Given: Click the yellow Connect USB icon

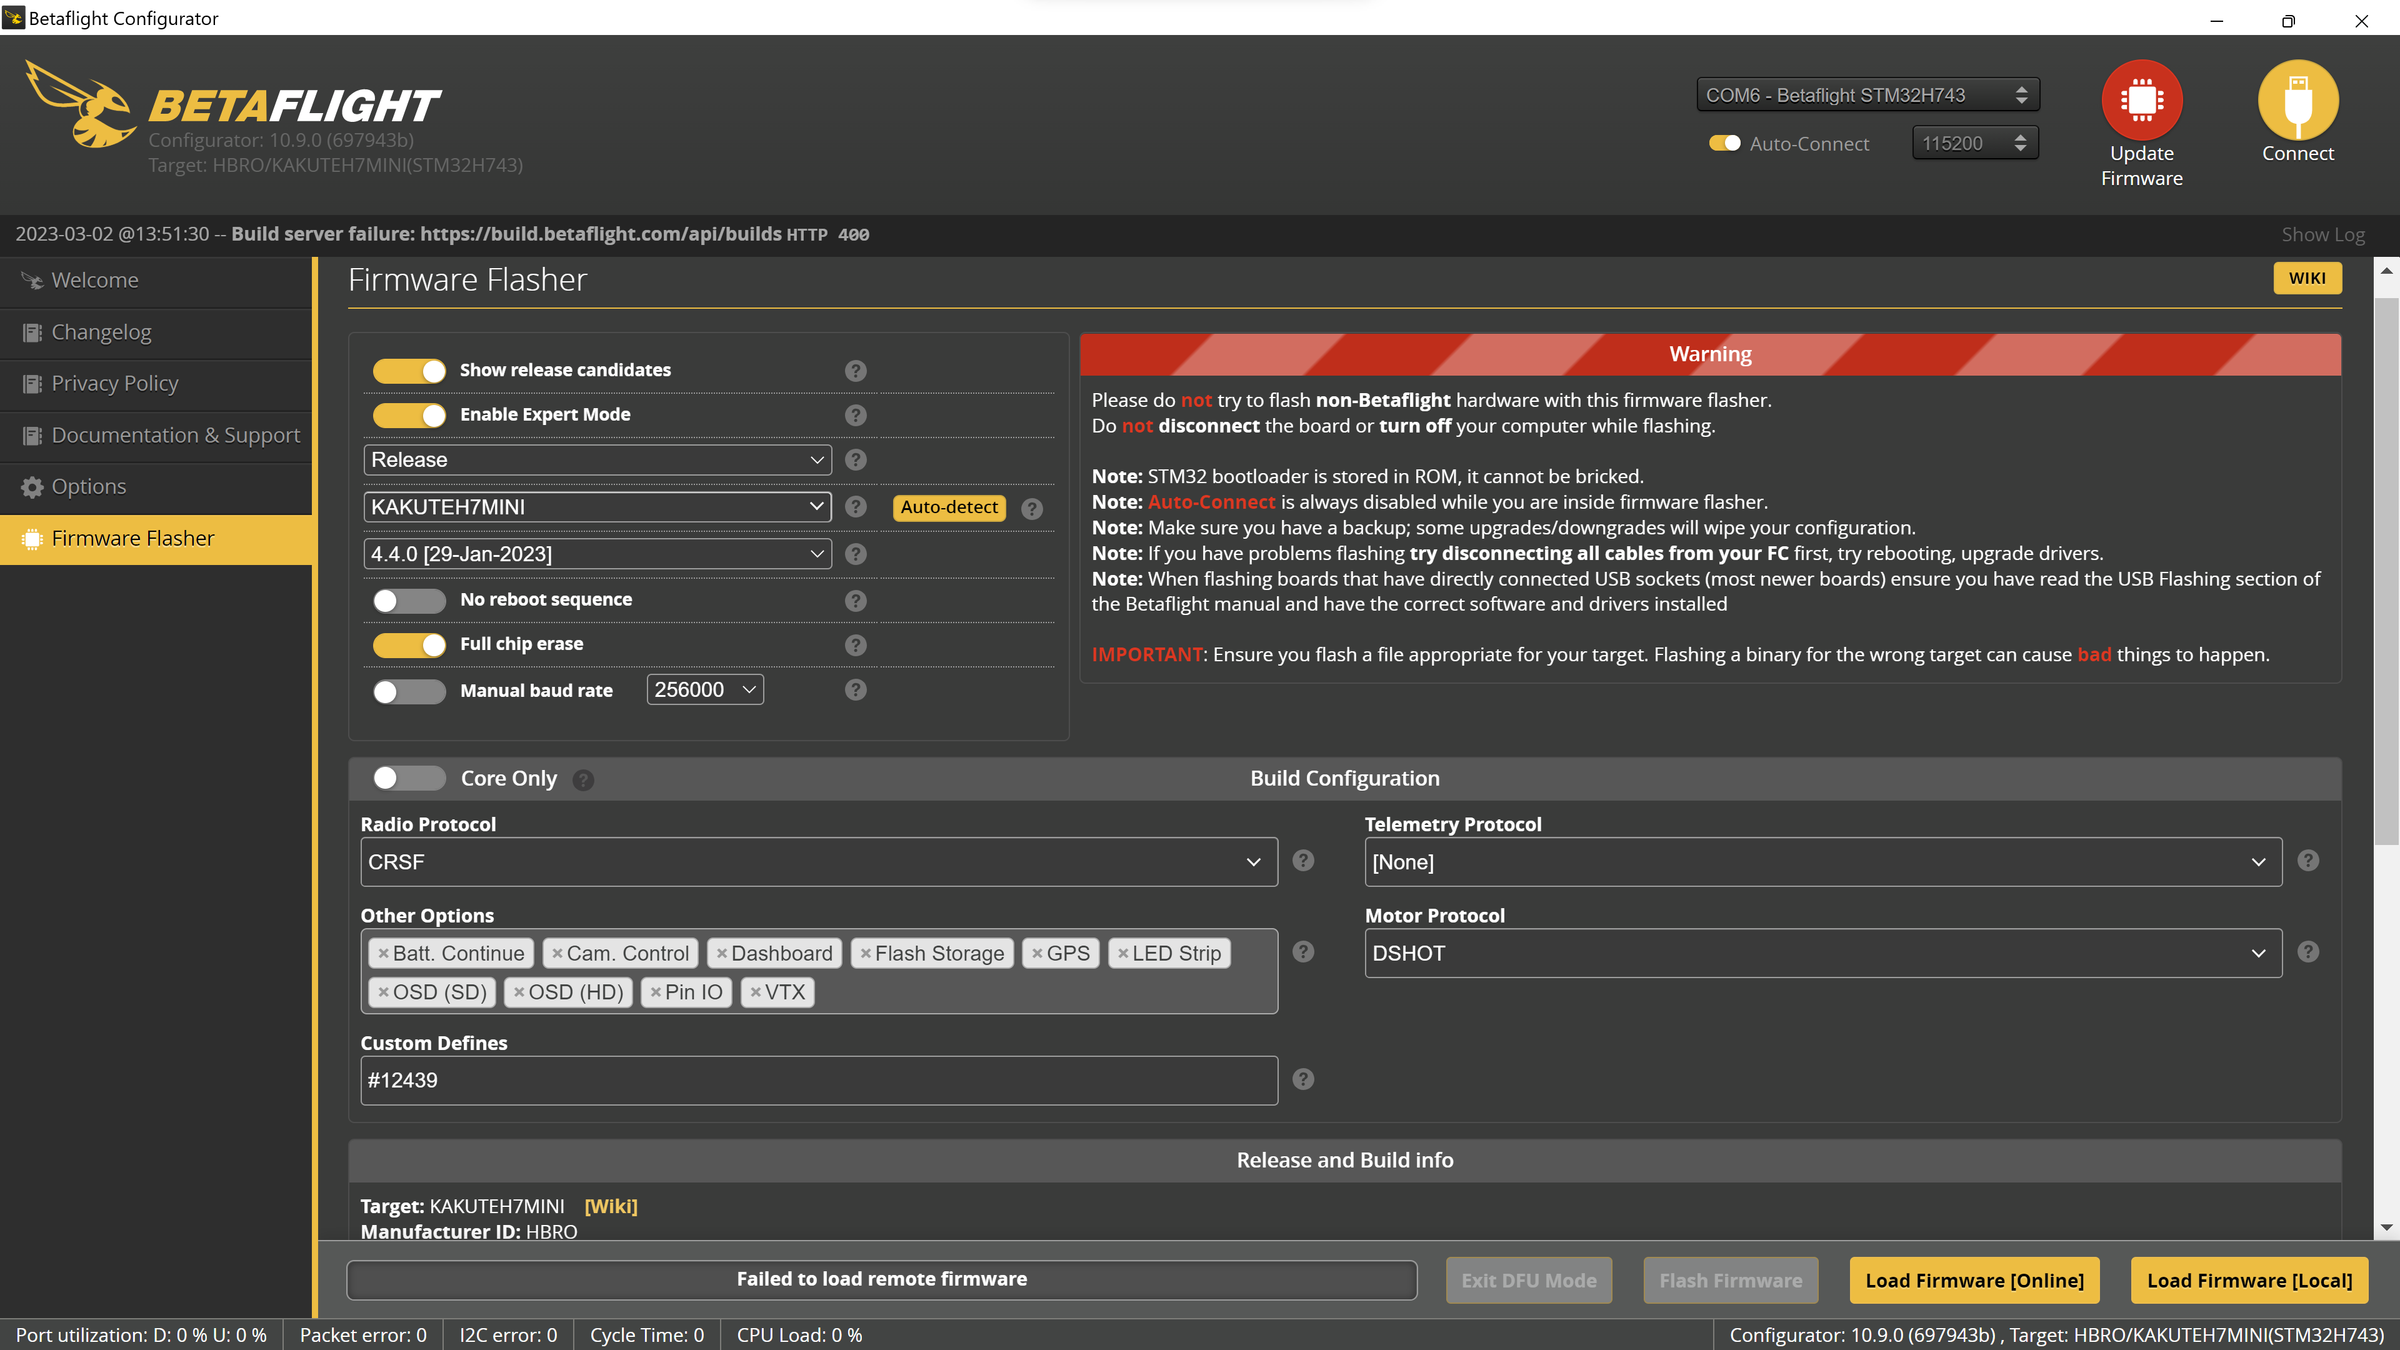Looking at the screenshot, I should click(x=2297, y=100).
